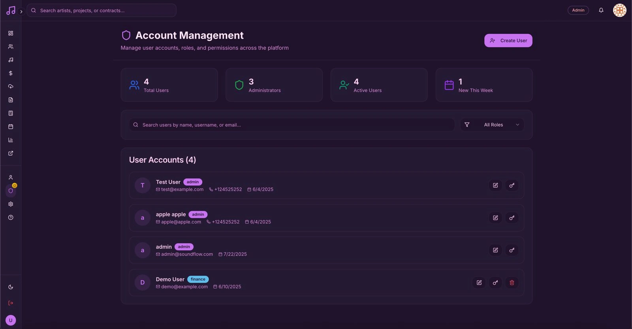
Task: Edit the apple apple account
Action: (x=495, y=218)
